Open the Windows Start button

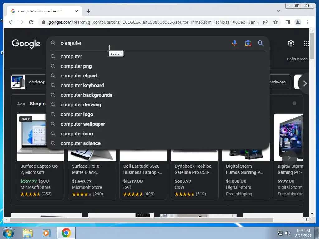(8, 233)
